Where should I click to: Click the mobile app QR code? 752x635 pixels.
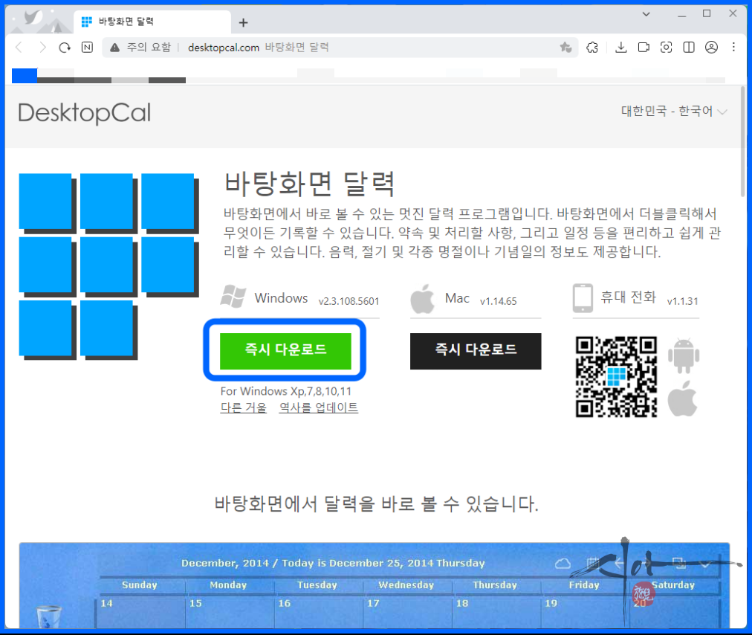tap(616, 377)
